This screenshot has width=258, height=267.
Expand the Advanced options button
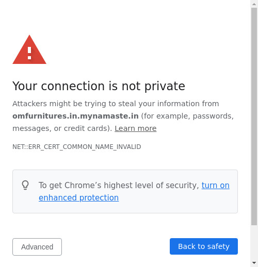click(x=37, y=247)
